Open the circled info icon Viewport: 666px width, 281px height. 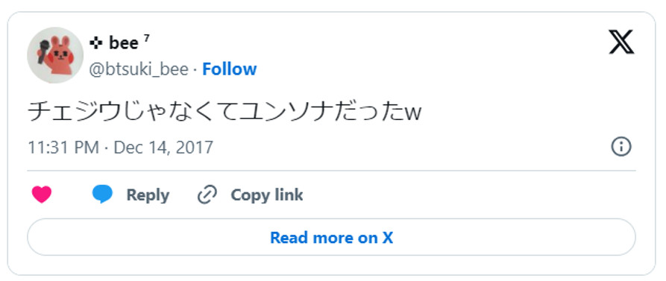621,147
